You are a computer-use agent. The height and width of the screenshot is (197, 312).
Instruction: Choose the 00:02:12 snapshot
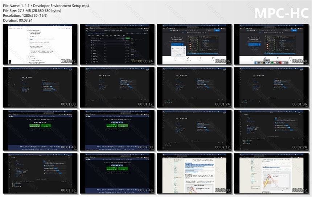coord(194,130)
